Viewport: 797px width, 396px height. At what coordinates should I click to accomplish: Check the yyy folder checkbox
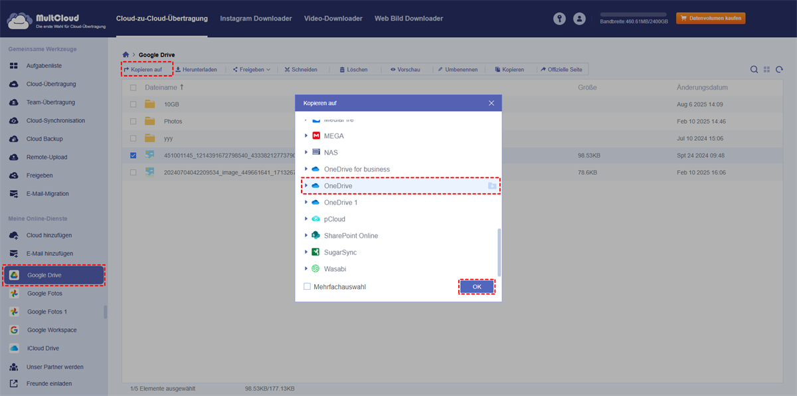133,138
